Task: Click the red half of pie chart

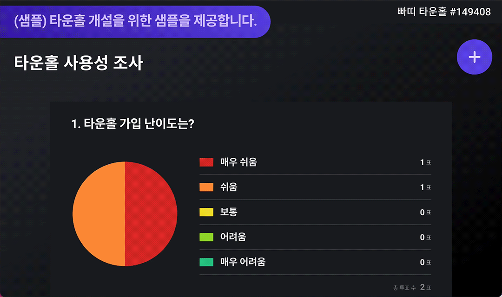Action: click(x=151, y=214)
